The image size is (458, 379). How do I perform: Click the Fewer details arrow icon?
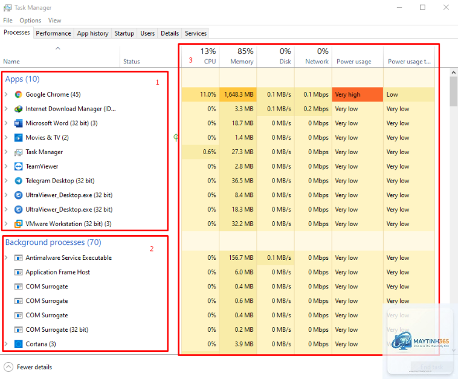pyautogui.click(x=8, y=367)
